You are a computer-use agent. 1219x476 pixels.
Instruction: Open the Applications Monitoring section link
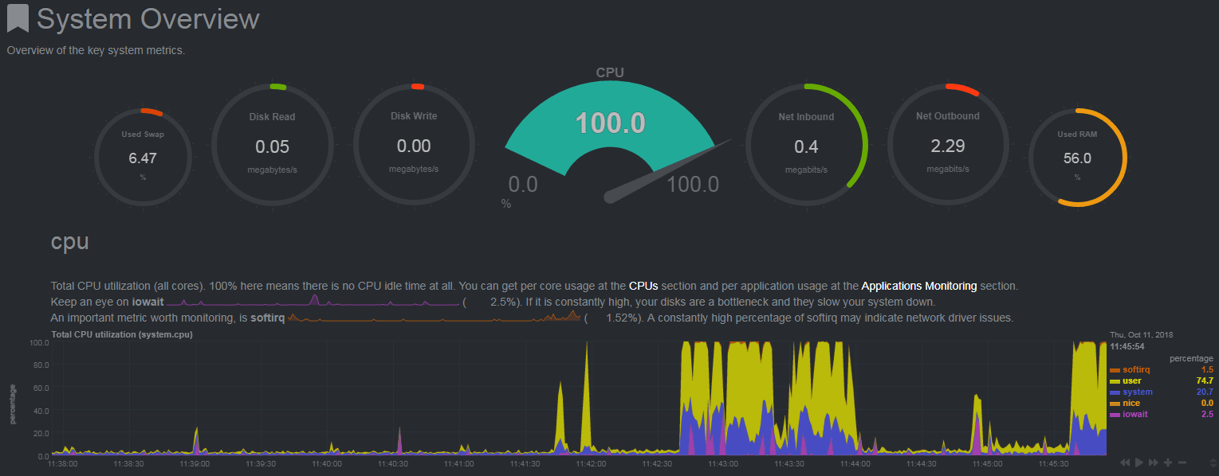920,285
